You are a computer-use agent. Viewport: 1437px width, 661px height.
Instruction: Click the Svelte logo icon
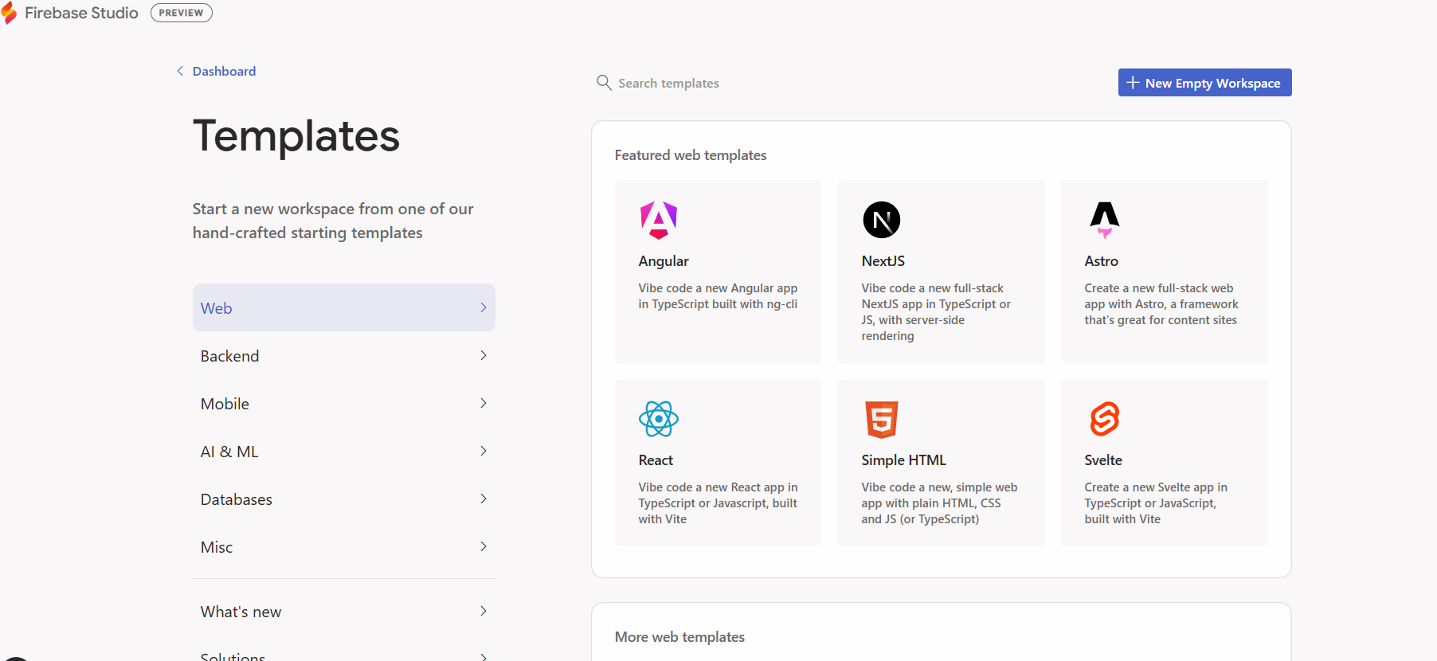(1104, 419)
